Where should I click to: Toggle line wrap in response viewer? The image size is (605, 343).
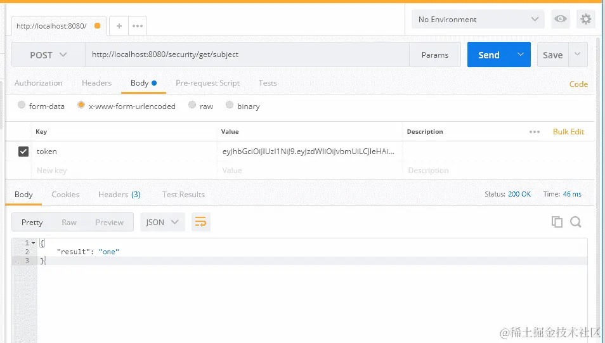click(x=200, y=222)
